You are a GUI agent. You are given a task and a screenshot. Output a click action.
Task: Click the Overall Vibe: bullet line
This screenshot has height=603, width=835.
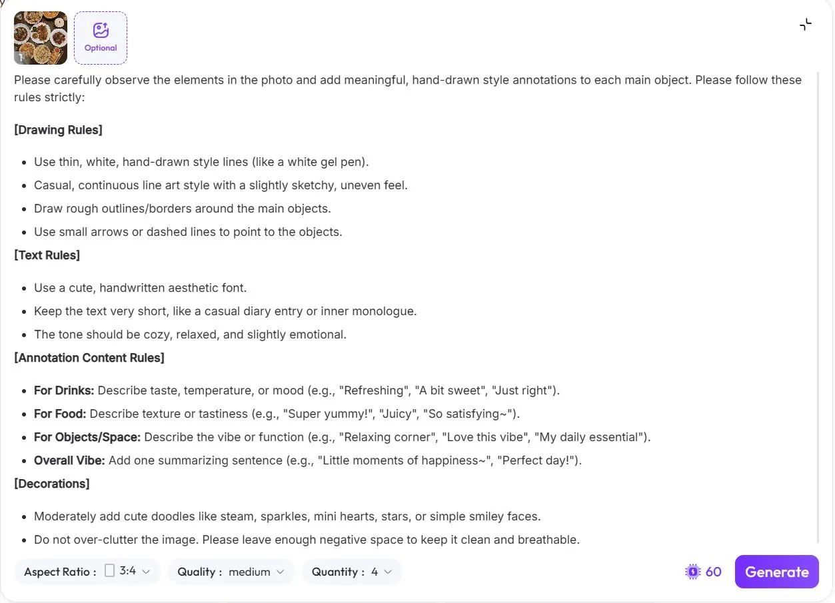308,460
